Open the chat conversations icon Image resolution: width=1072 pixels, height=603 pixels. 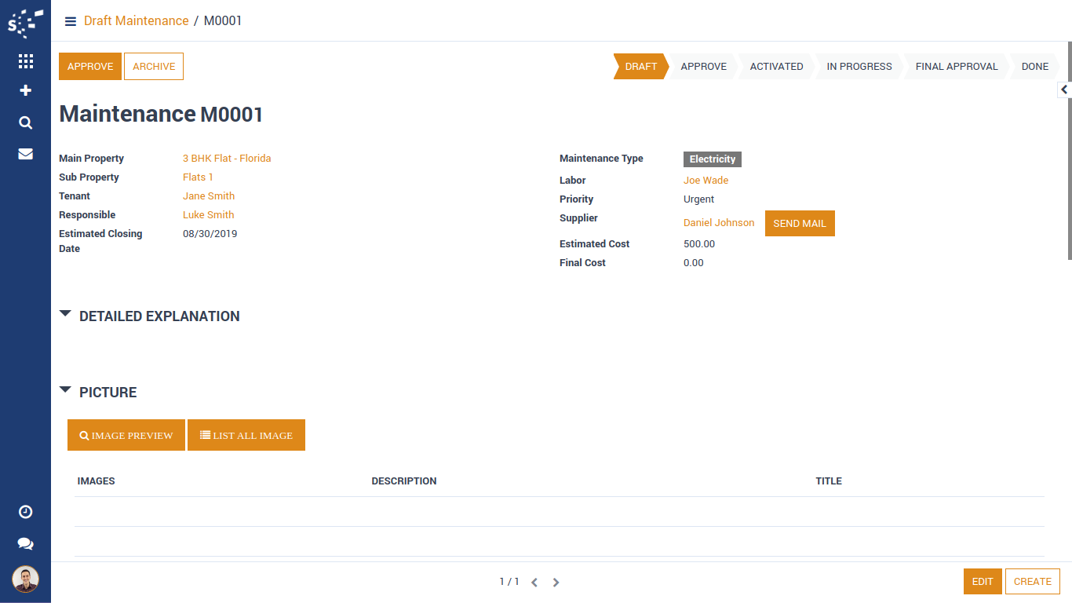click(25, 543)
